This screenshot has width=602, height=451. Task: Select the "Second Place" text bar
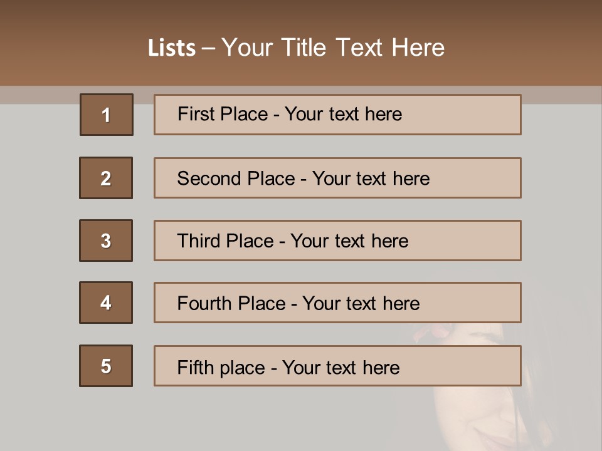(x=337, y=178)
